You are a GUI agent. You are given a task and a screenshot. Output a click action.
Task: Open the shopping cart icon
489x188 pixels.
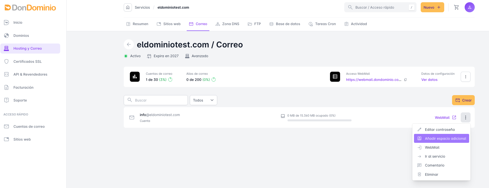pyautogui.click(x=456, y=8)
